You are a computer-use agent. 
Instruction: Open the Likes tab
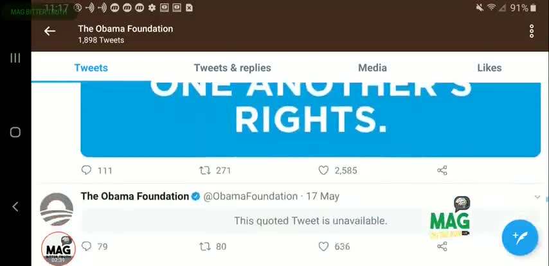[x=489, y=68]
